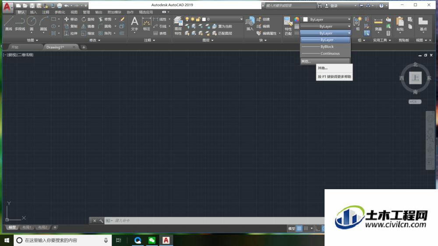Image resolution: width=438 pixels, height=246 pixels.
Task: Toggle grid display in status bar
Action: (299, 229)
